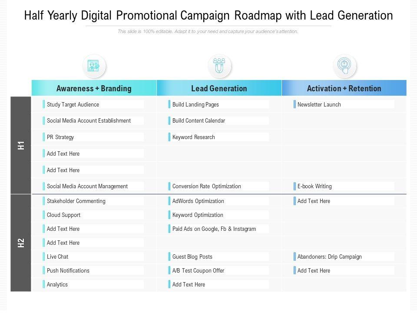Viewport: 417px width, 313px height.
Task: Click the magnet icon above Lead Generation
Action: (219, 66)
